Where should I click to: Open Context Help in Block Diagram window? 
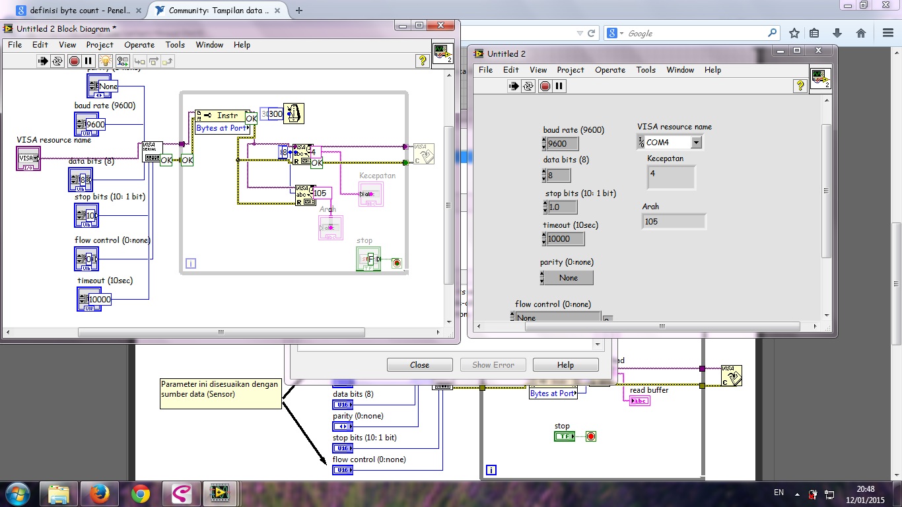(423, 61)
